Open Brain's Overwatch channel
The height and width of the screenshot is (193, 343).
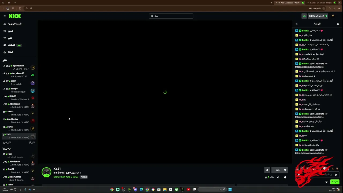click(19, 83)
